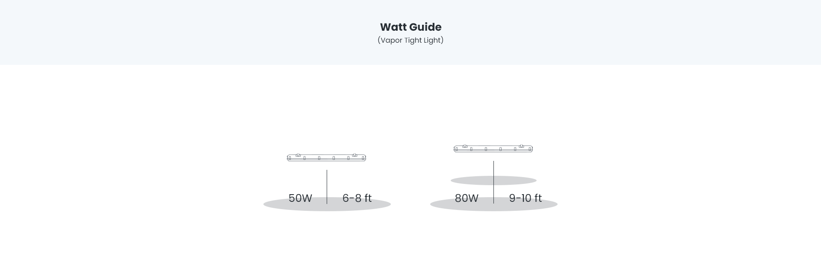Click the 80W wattage label
The width and height of the screenshot is (821, 265).
coord(467,198)
